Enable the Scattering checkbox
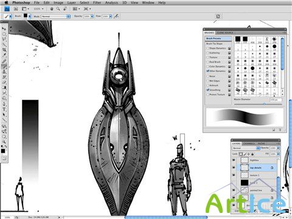The image size is (292, 219). [207, 53]
